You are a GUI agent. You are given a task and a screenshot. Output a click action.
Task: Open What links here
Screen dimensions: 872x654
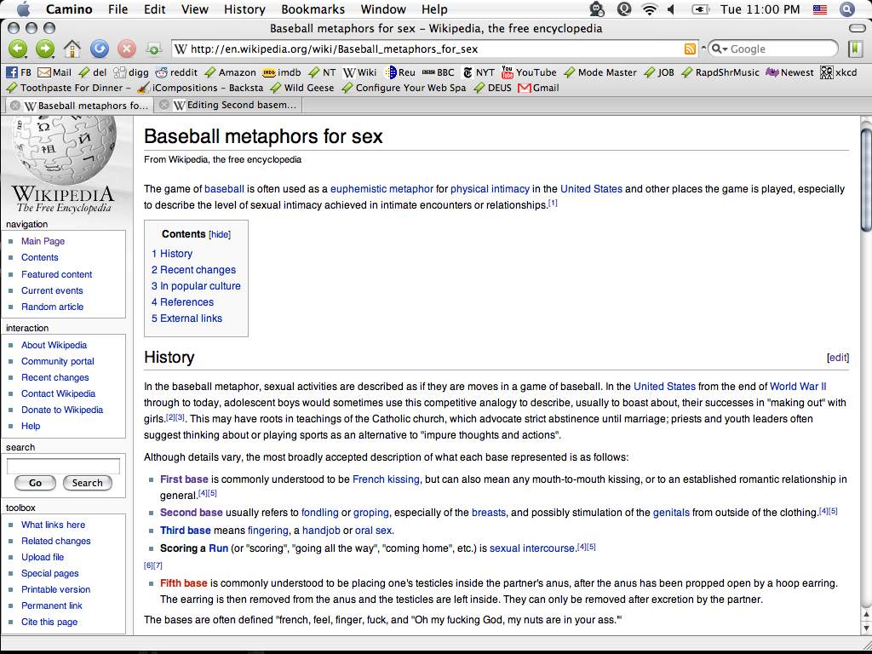(x=54, y=525)
